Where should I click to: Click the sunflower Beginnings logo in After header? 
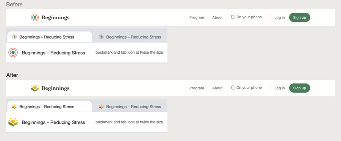tap(35, 88)
